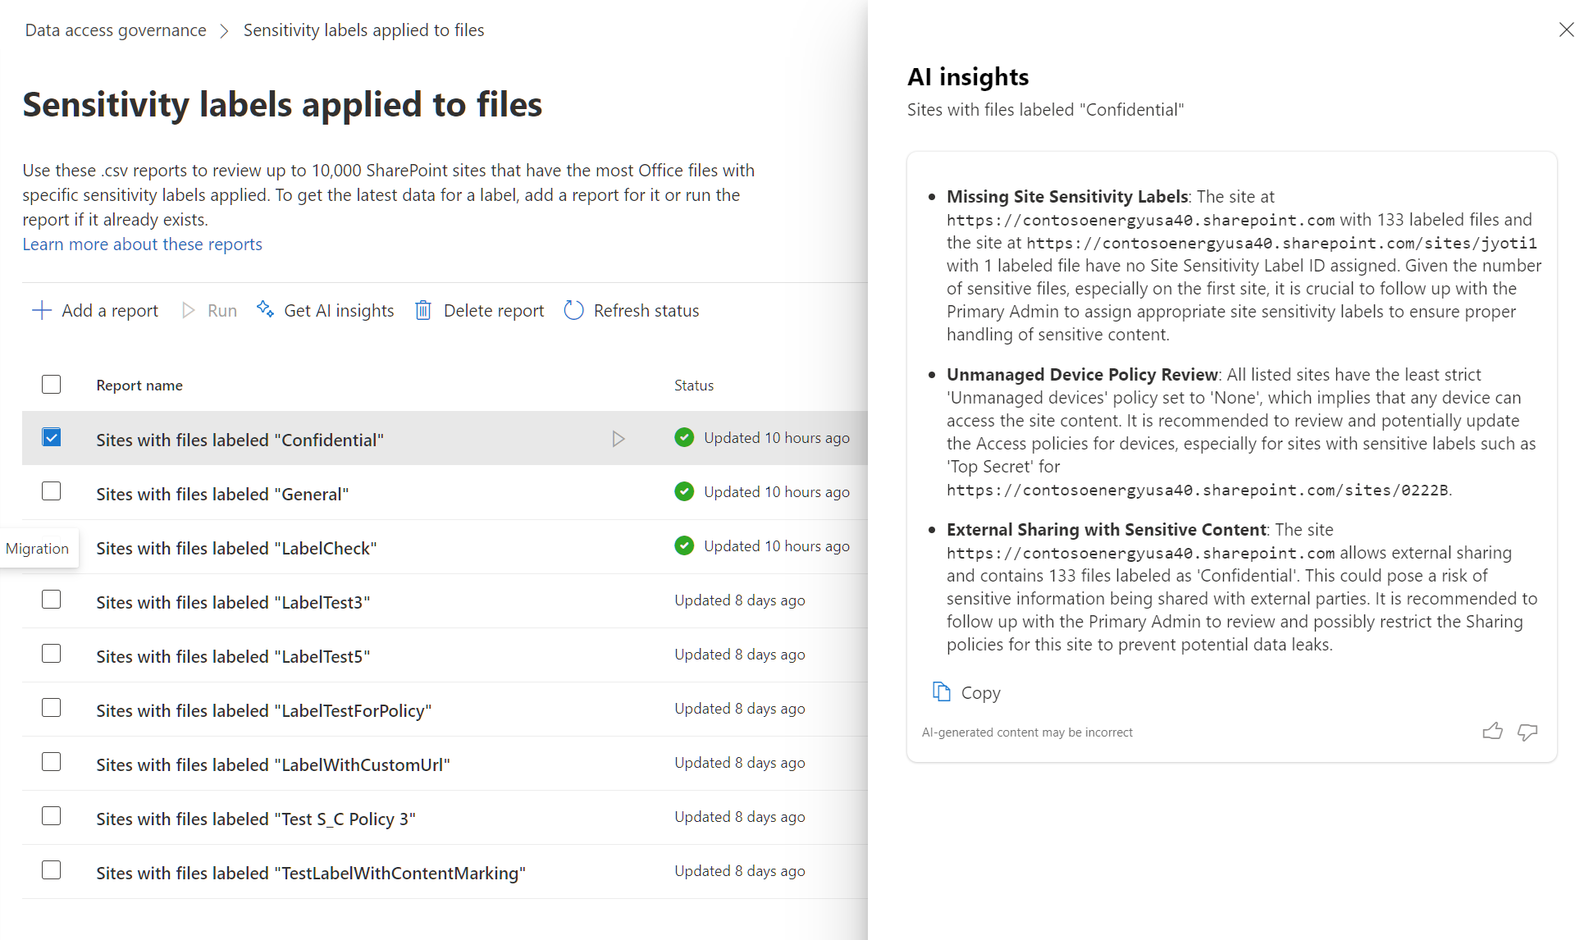Toggle the select-all reports header checkbox

[x=52, y=385]
